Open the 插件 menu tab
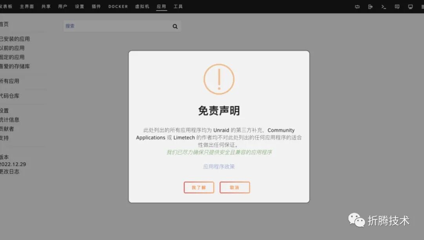The height and width of the screenshot is (240, 424). point(96,7)
